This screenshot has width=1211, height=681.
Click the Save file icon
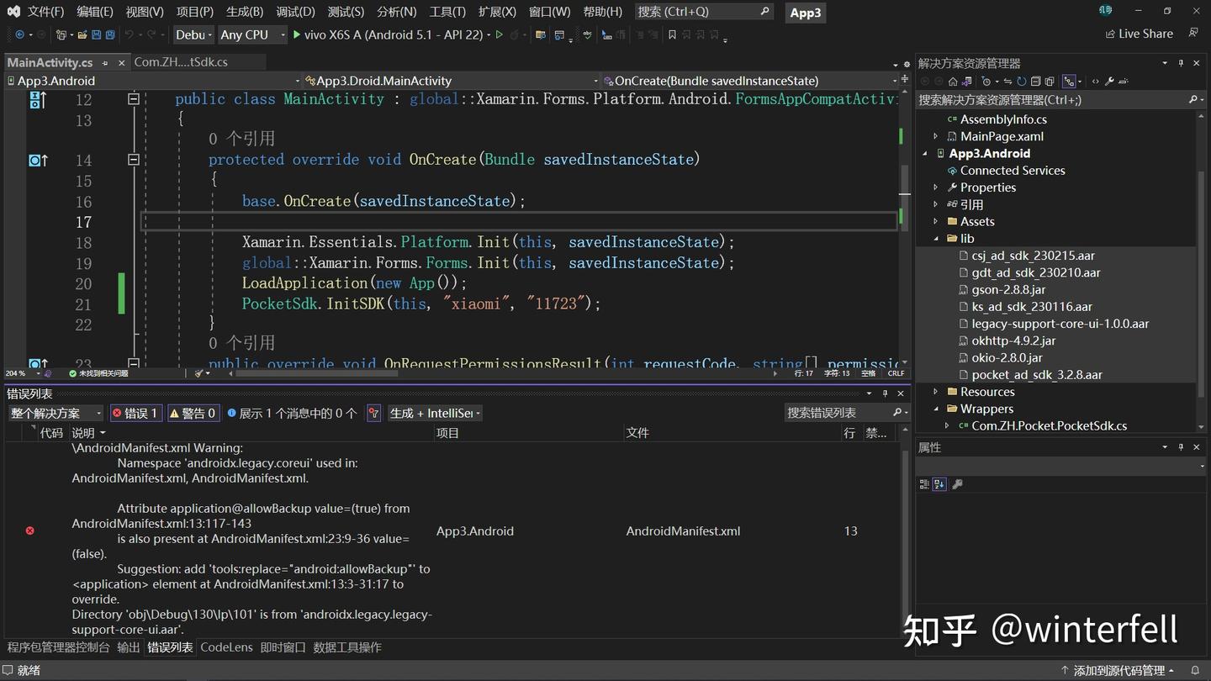[x=96, y=34]
